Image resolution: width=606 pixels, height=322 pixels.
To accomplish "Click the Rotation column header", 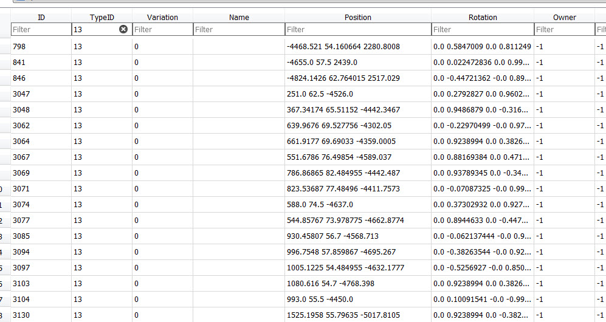I will coord(483,18).
